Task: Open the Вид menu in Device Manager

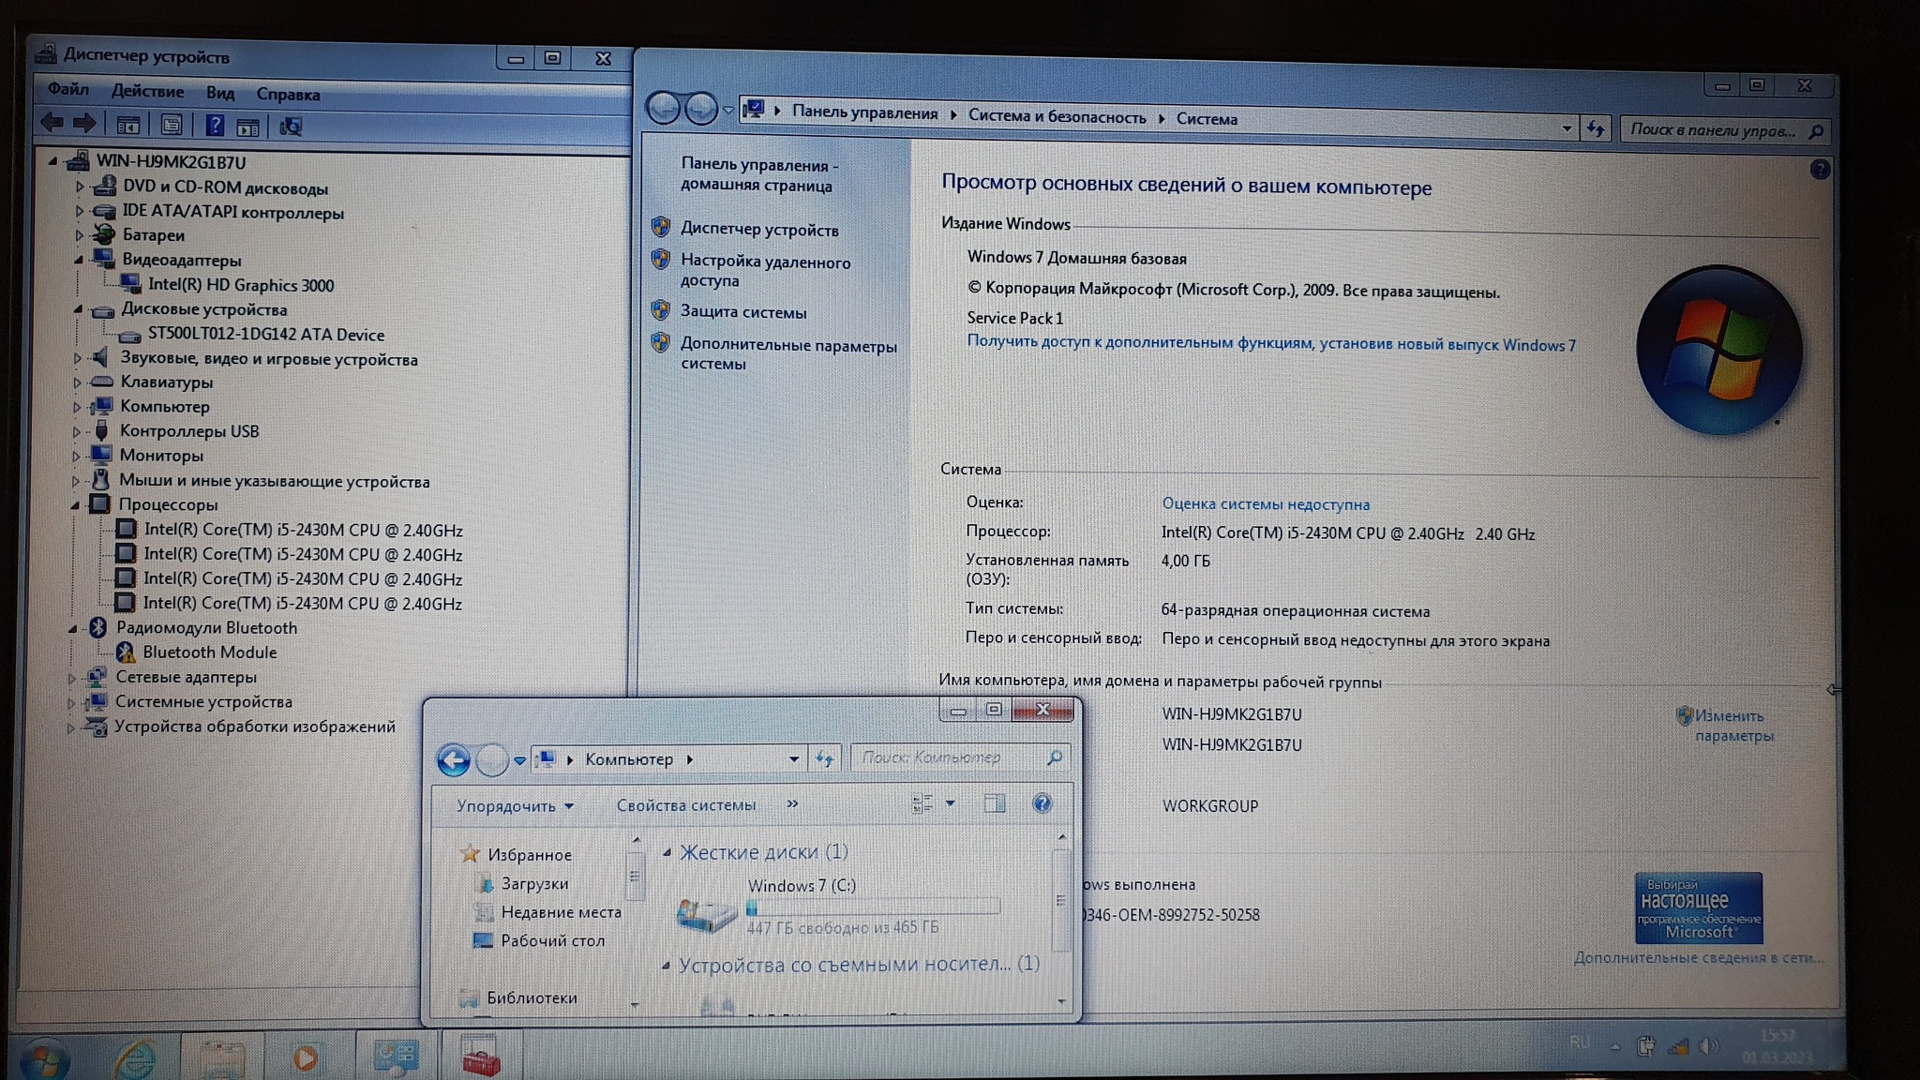Action: pyautogui.click(x=220, y=93)
